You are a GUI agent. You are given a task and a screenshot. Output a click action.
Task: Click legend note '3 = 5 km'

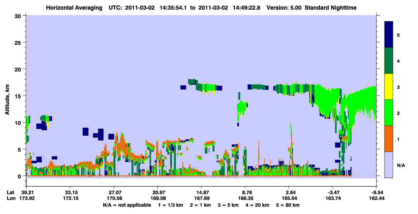(x=229, y=205)
